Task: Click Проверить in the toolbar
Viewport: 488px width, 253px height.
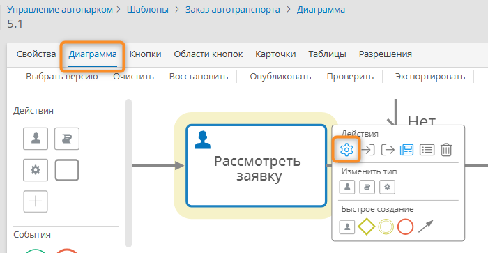Action: pos(350,77)
